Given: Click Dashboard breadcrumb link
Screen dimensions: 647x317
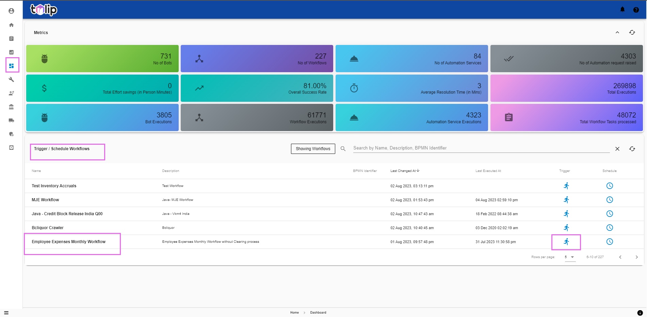Looking at the screenshot, I should [318, 313].
